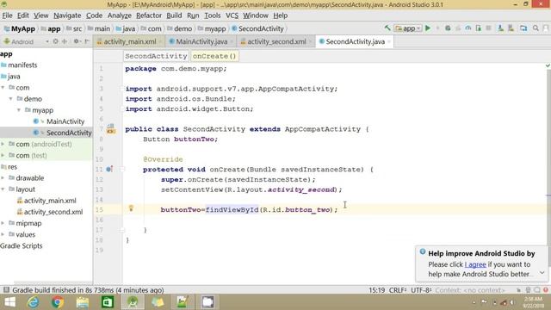The height and width of the screenshot is (310, 551).
Task: Click the Debug app bug icon
Action: tap(448, 28)
